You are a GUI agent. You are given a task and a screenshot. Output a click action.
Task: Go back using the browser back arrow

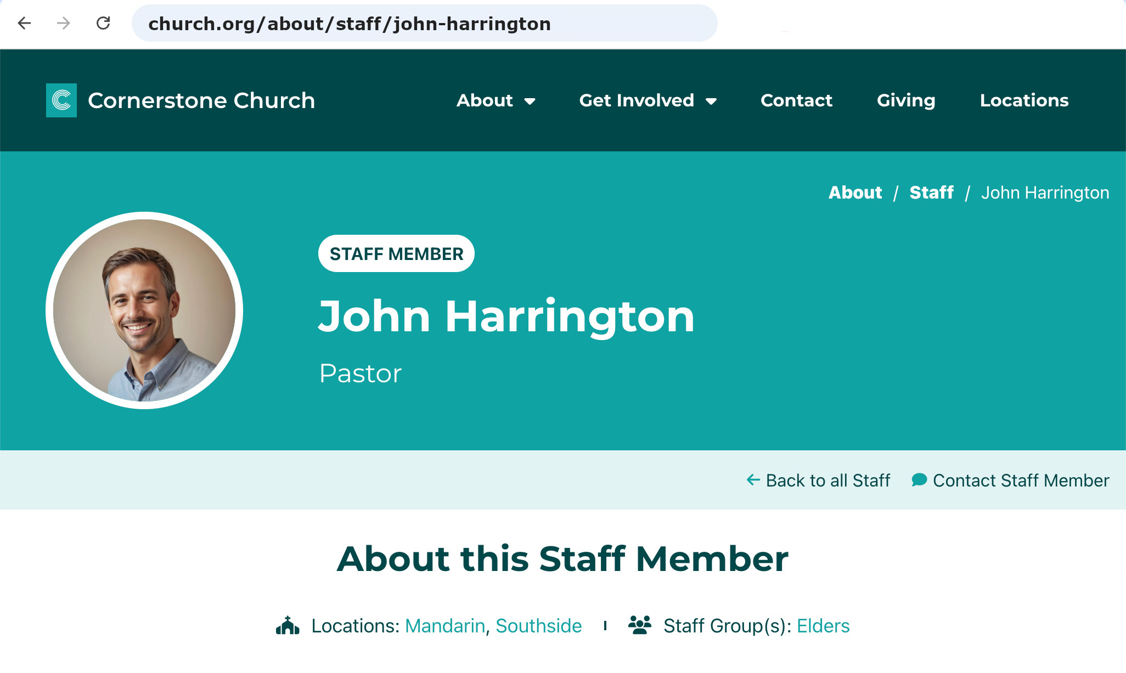pyautogui.click(x=24, y=23)
